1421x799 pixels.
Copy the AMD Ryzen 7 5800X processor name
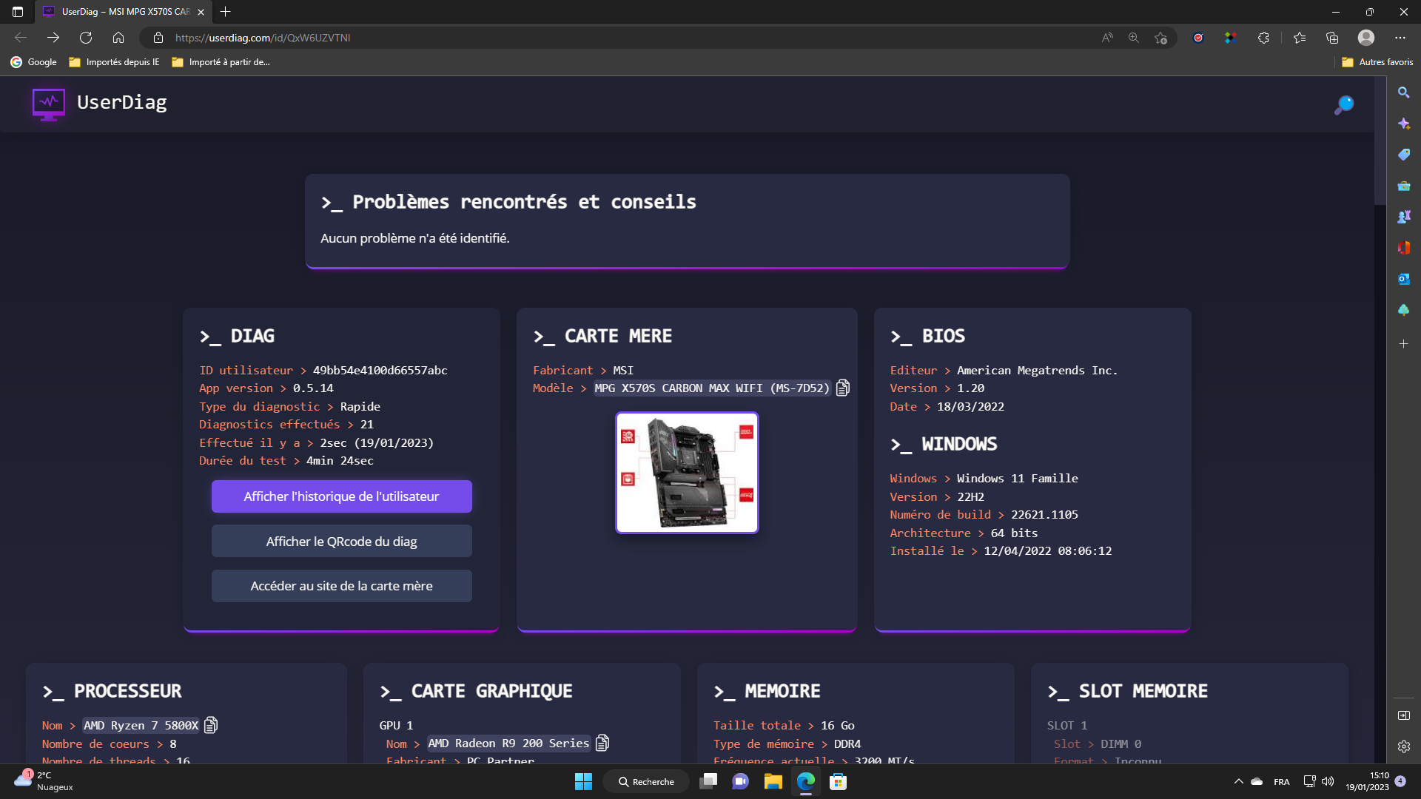[211, 725]
